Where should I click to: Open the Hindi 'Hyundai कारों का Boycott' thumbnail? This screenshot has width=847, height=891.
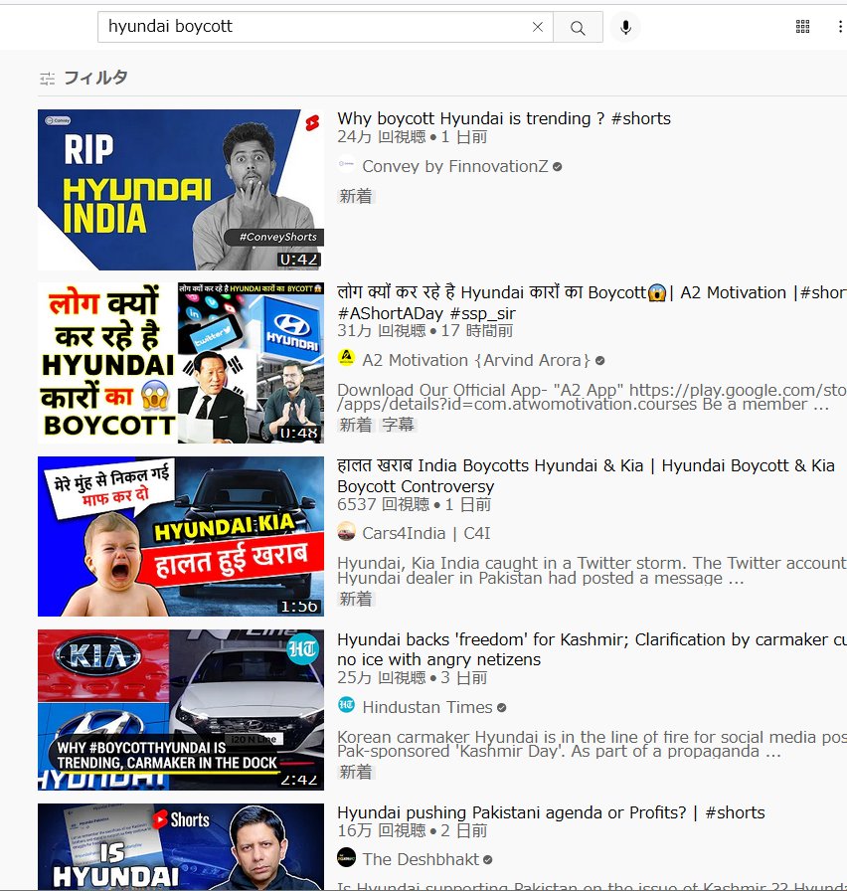[181, 363]
